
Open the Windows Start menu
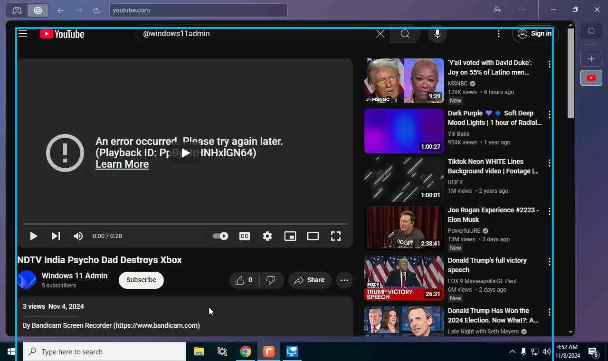[11, 352]
